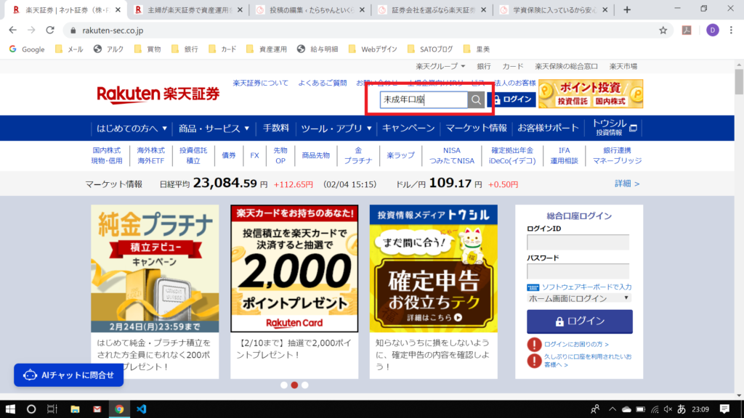Expand 商品・サービス menu

tap(214, 128)
